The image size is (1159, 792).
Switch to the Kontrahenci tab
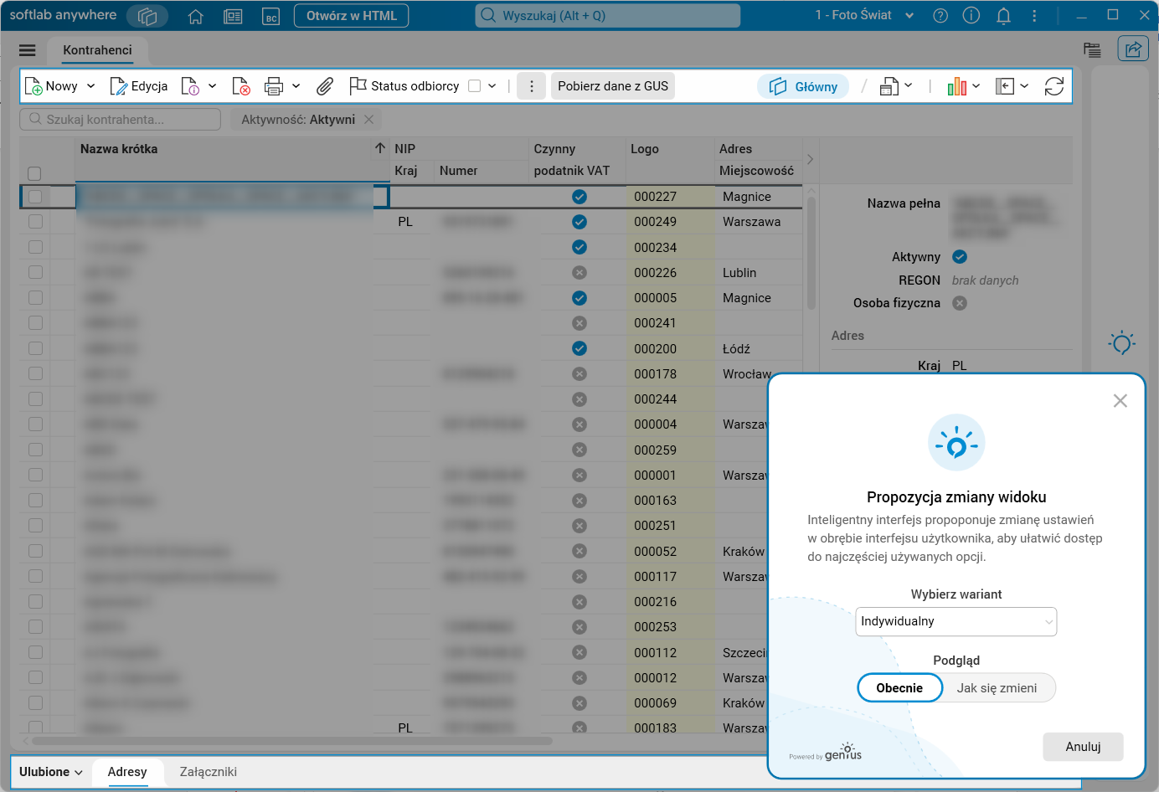pos(97,50)
